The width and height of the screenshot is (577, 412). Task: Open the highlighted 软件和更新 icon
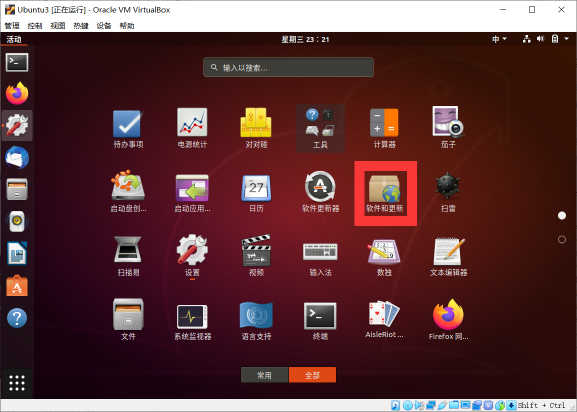click(x=385, y=192)
